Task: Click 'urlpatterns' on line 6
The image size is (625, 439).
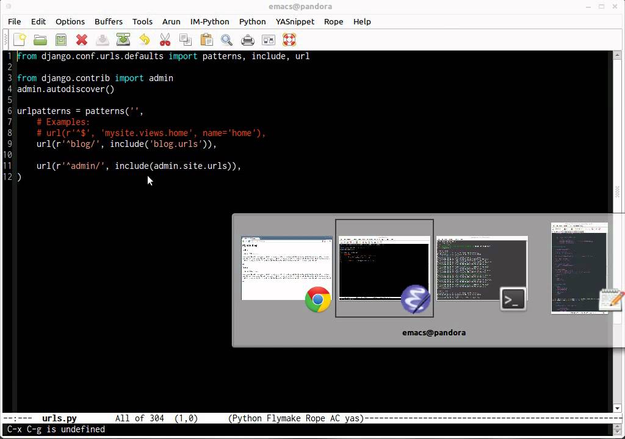Action: (x=44, y=111)
